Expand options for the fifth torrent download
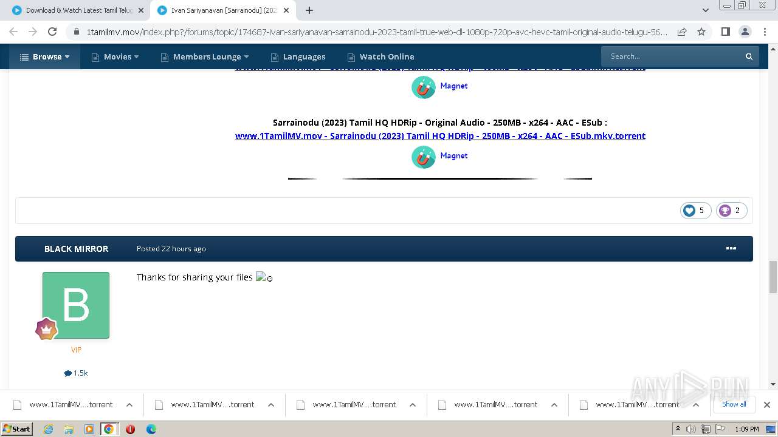The image size is (778, 437). tap(696, 405)
